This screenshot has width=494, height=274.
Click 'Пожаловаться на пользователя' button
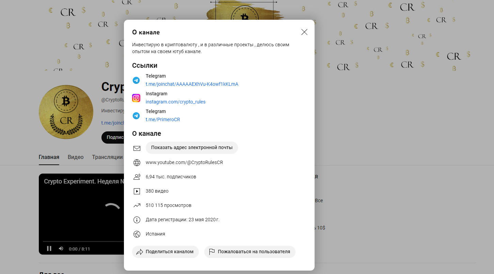tap(250, 252)
